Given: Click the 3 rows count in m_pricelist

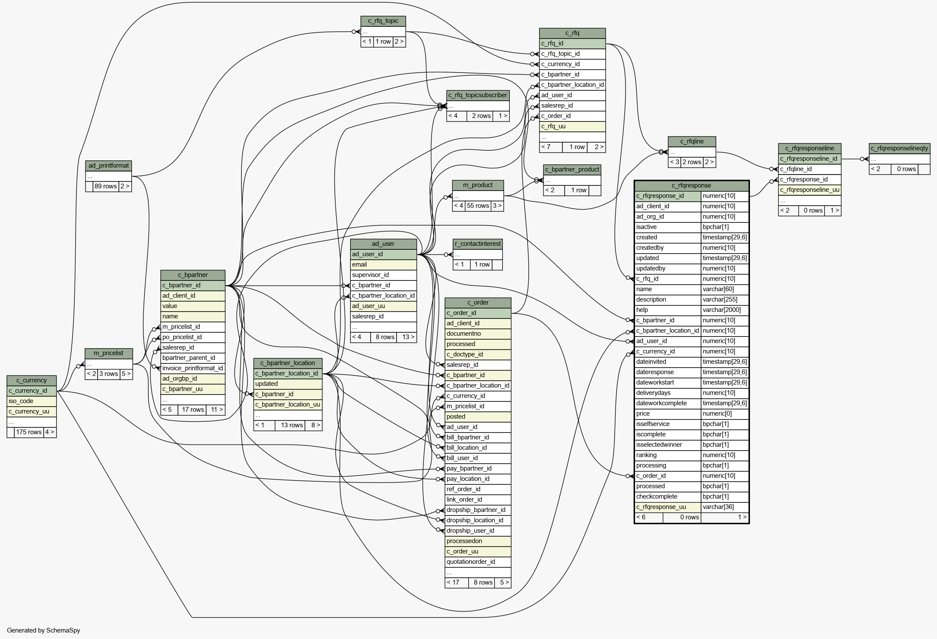Looking at the screenshot, I should pos(108,374).
